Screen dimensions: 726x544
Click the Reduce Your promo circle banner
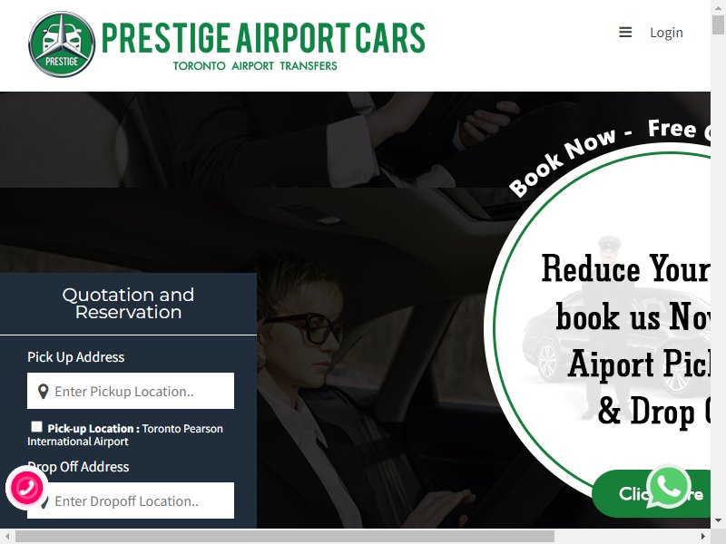click(597, 324)
